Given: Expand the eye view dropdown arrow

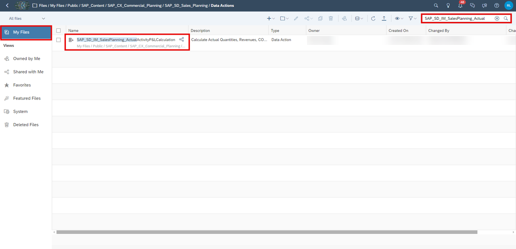Looking at the screenshot, I should tap(402, 19).
